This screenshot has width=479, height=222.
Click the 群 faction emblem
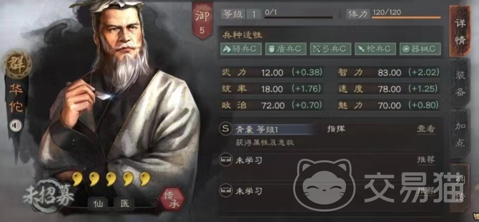(x=17, y=64)
